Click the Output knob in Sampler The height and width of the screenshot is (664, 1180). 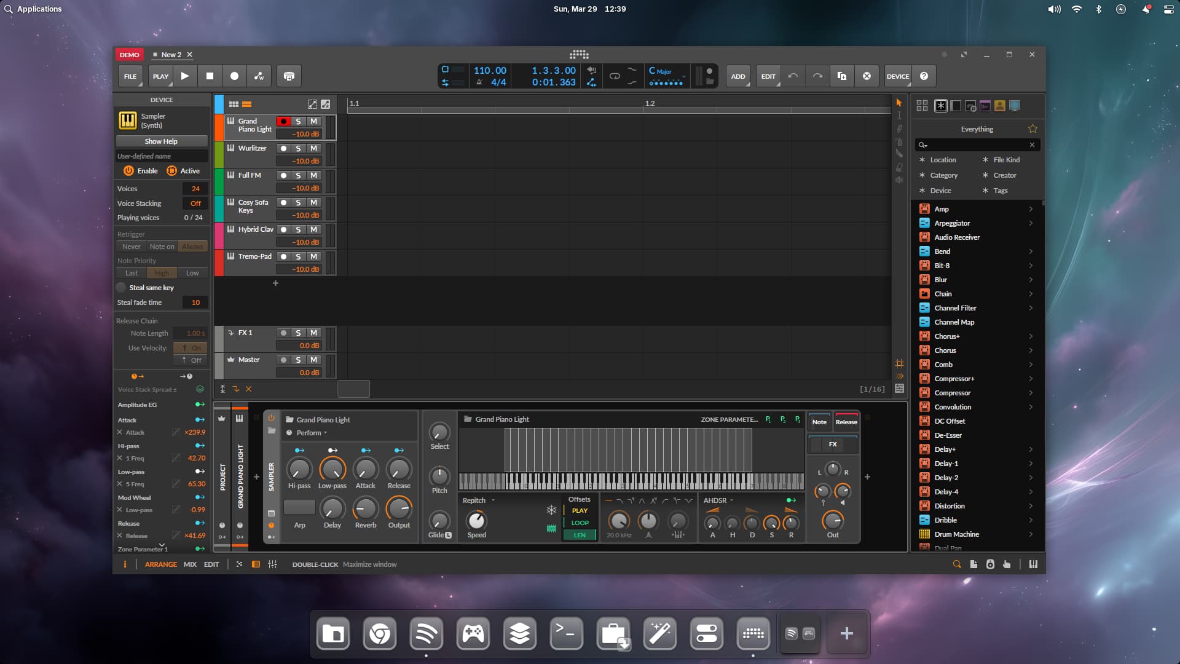tap(399, 508)
